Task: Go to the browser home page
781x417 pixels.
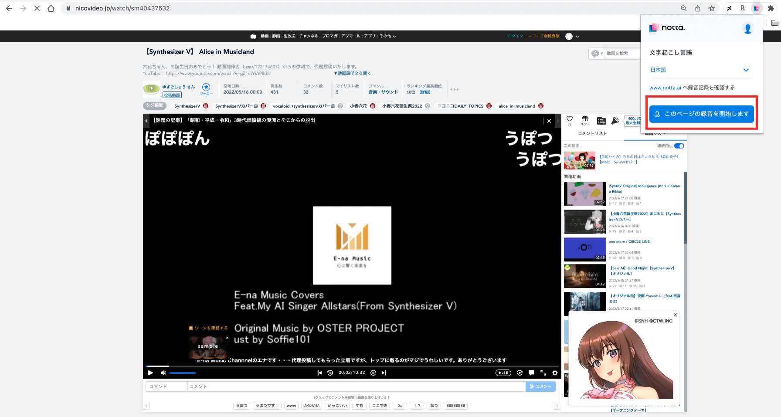Action: pos(51,8)
